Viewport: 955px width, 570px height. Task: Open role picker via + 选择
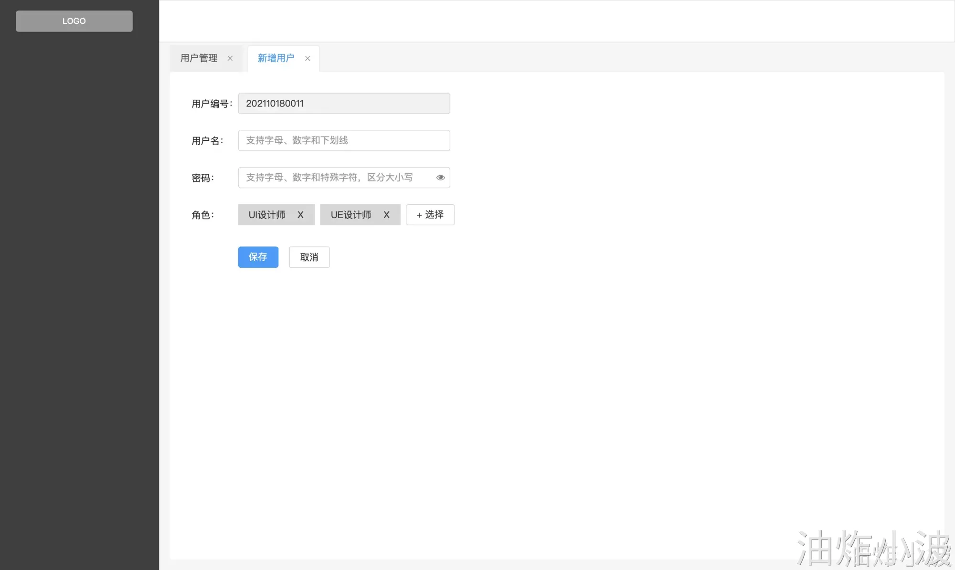[430, 215]
